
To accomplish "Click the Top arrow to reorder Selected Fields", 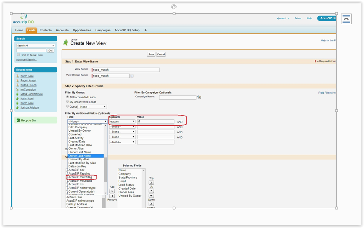I will point(152,182).
